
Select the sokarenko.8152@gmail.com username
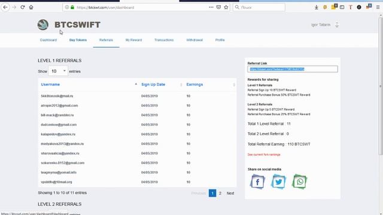(x=62, y=163)
